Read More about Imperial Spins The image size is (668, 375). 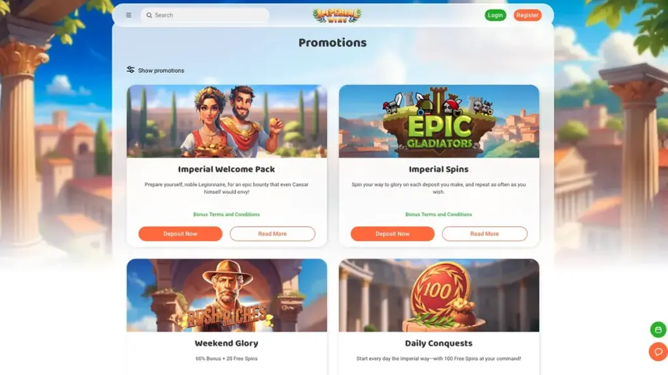coord(485,234)
